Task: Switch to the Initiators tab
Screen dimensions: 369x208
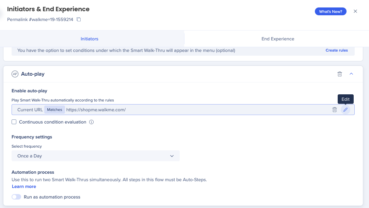Action: click(x=90, y=39)
